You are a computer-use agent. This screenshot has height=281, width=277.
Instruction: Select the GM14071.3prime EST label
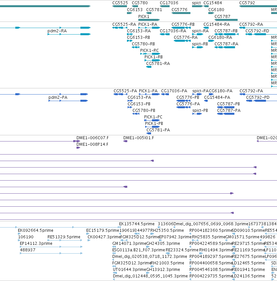click(x=129, y=244)
